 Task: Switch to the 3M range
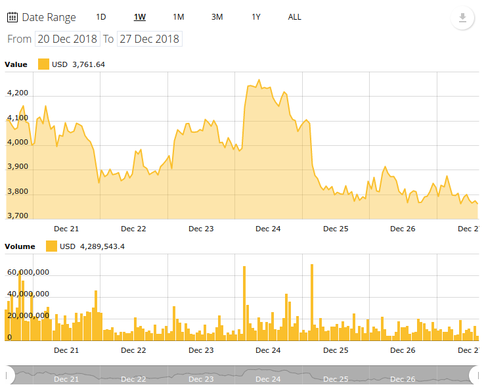pos(217,17)
